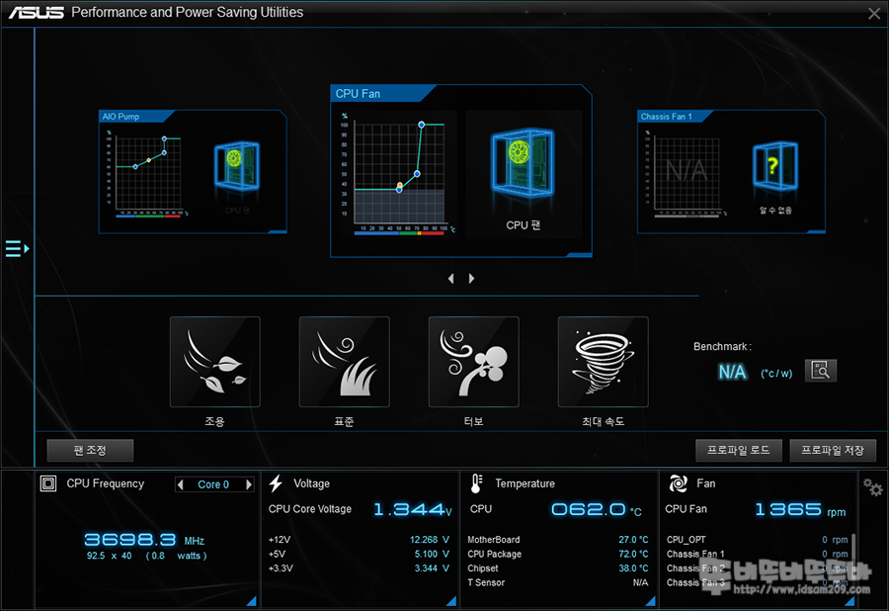Image resolution: width=889 pixels, height=611 pixels.
Task: Click the CPU 팬 computer case icon
Action: 523,163
